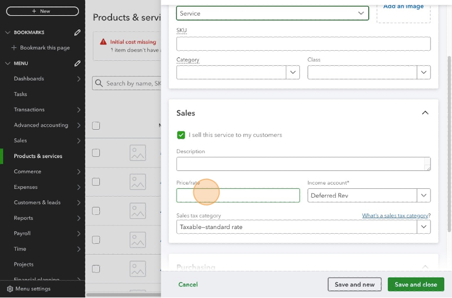Open Reports in the left menu
The height and width of the screenshot is (298, 452).
24,218
